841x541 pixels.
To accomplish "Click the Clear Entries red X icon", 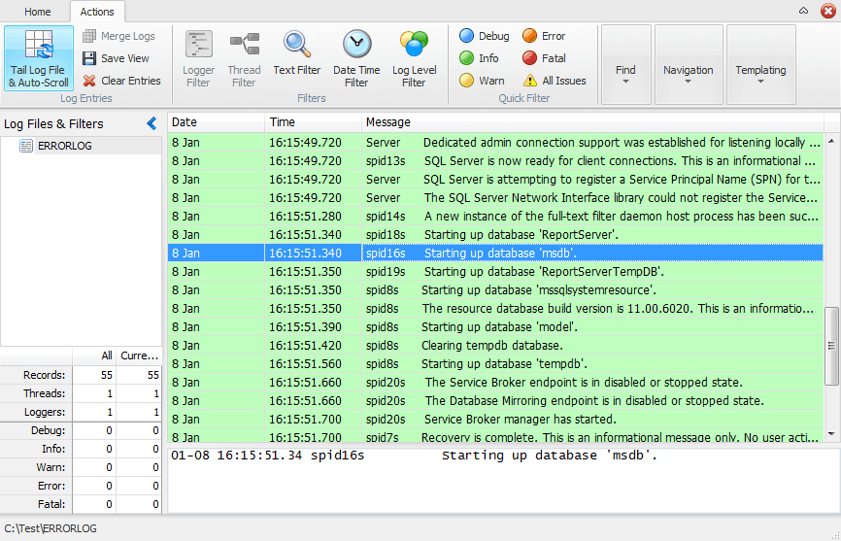I will [x=89, y=81].
